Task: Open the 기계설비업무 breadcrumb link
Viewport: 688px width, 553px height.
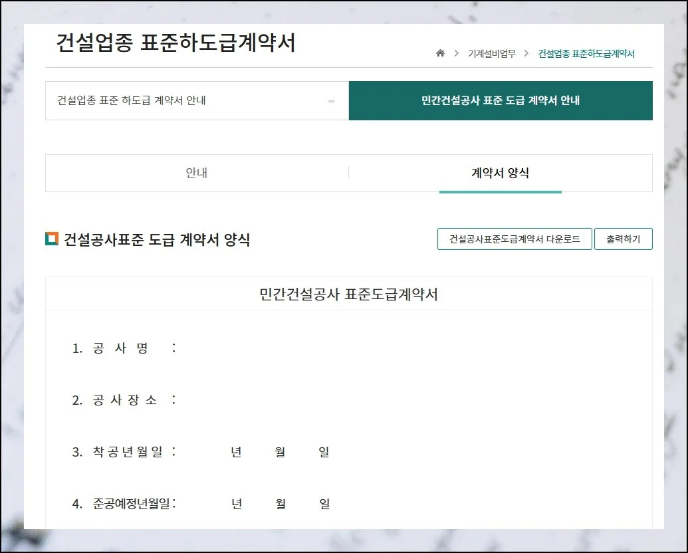Action: (491, 54)
